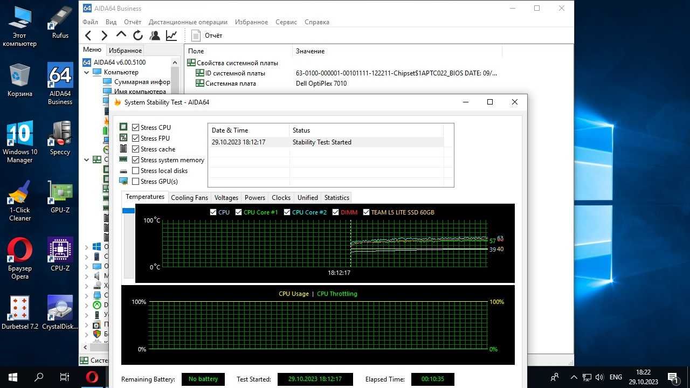The height and width of the screenshot is (388, 690).
Task: Open the Отчёт report button
Action: pyautogui.click(x=207, y=36)
